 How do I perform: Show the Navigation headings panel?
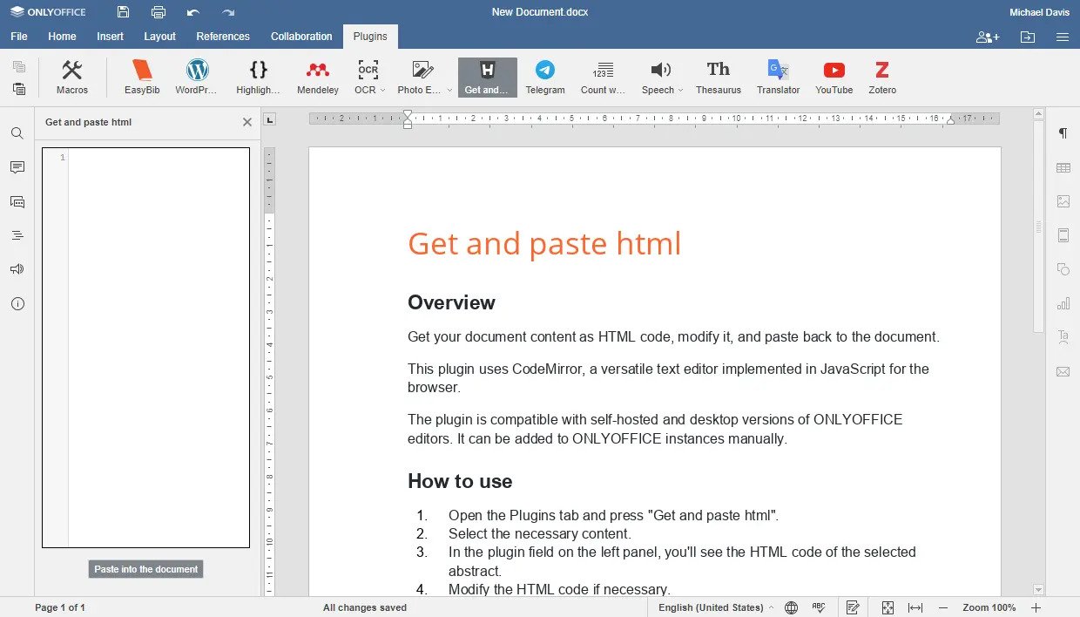click(17, 235)
